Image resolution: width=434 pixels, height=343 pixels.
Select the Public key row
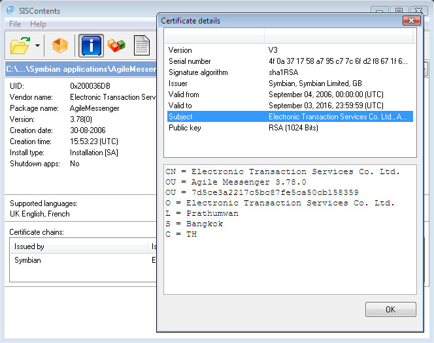[x=290, y=128]
